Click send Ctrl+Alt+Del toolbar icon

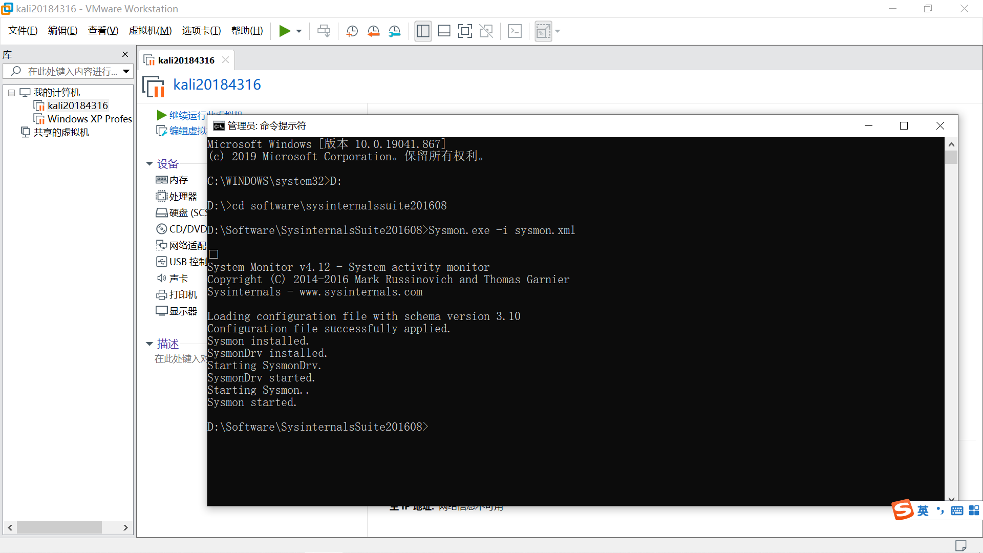click(x=324, y=31)
